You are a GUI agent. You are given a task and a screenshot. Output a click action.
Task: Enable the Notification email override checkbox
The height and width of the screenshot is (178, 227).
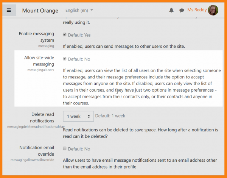click(x=65, y=149)
